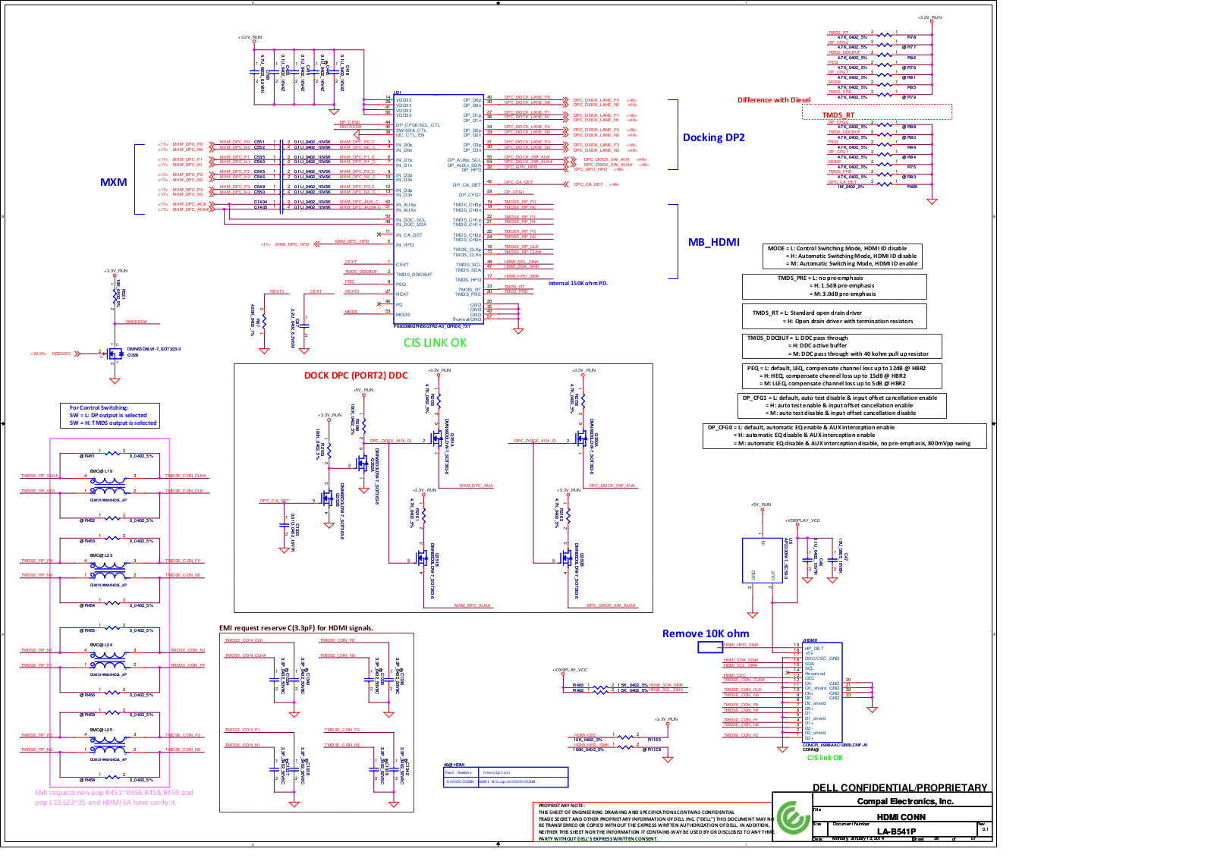Viewport: 1214px width, 858px height.
Task: Select the 'Part Number' table header
Action: click(459, 772)
